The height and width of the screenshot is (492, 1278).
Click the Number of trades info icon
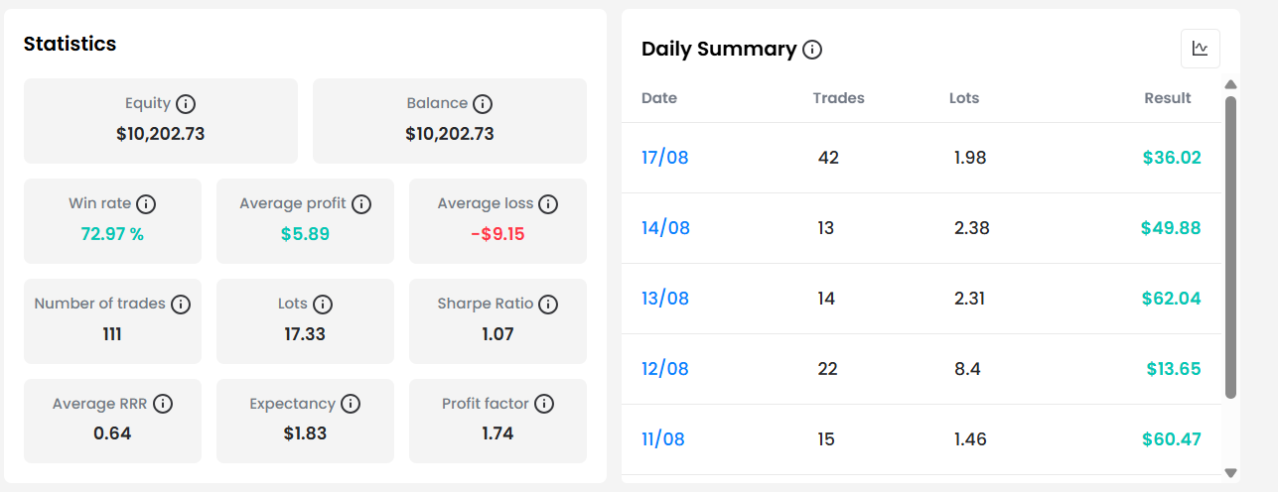pos(181,304)
